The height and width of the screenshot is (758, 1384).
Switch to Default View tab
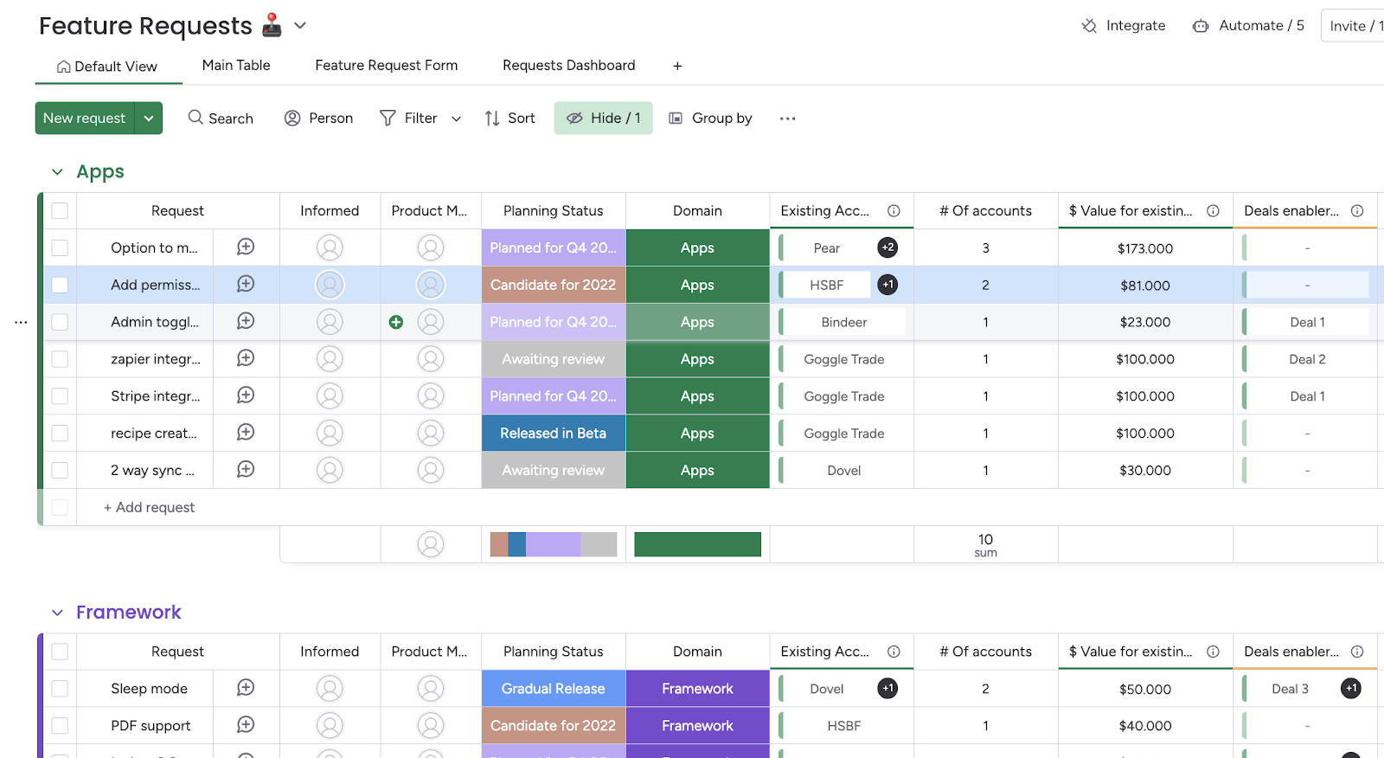(x=108, y=67)
